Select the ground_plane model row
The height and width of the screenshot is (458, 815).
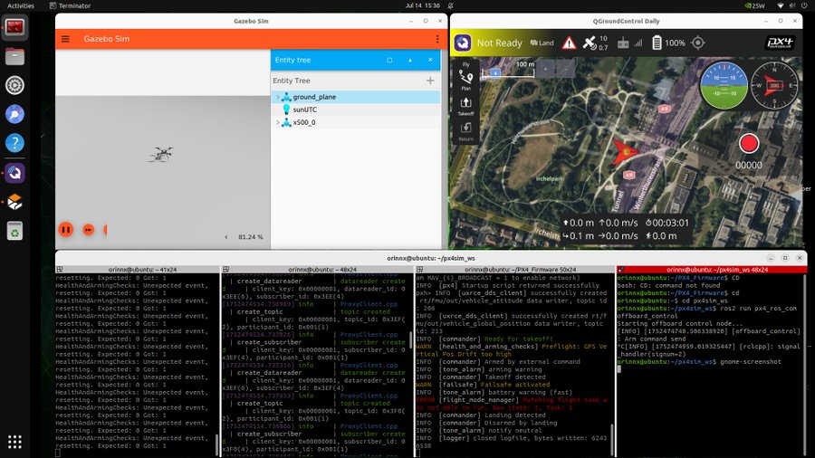click(356, 97)
